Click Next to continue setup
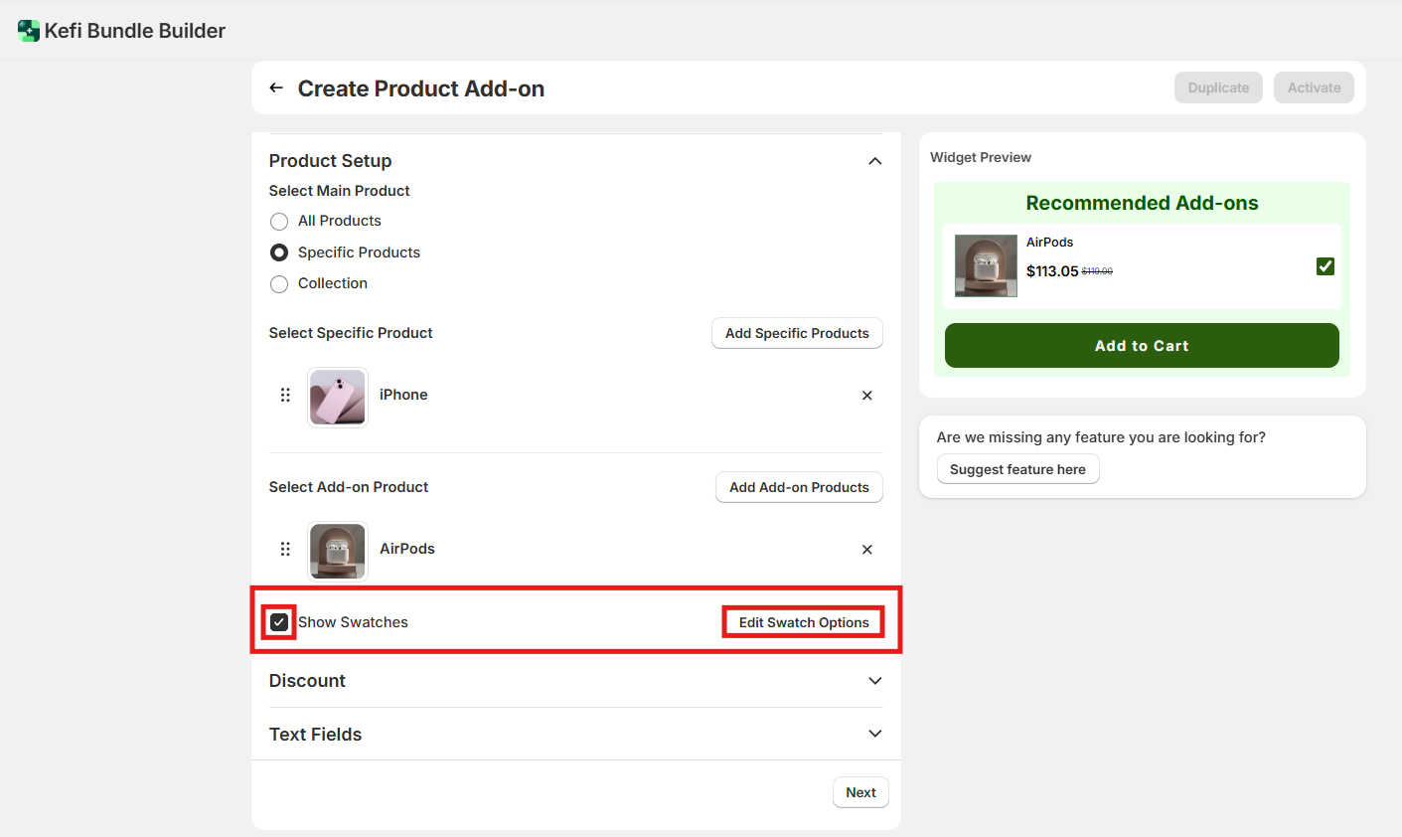 pos(860,792)
